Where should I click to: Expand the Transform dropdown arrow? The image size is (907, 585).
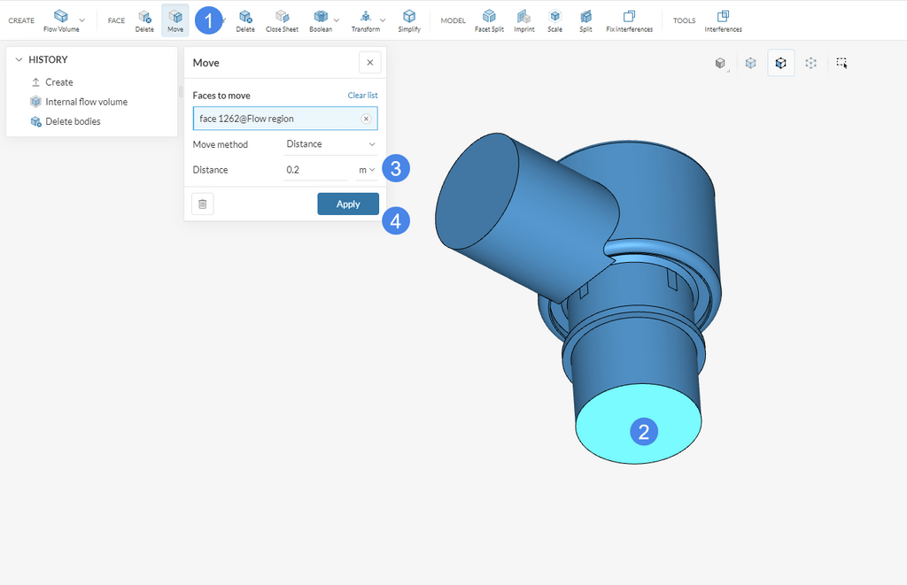(383, 20)
